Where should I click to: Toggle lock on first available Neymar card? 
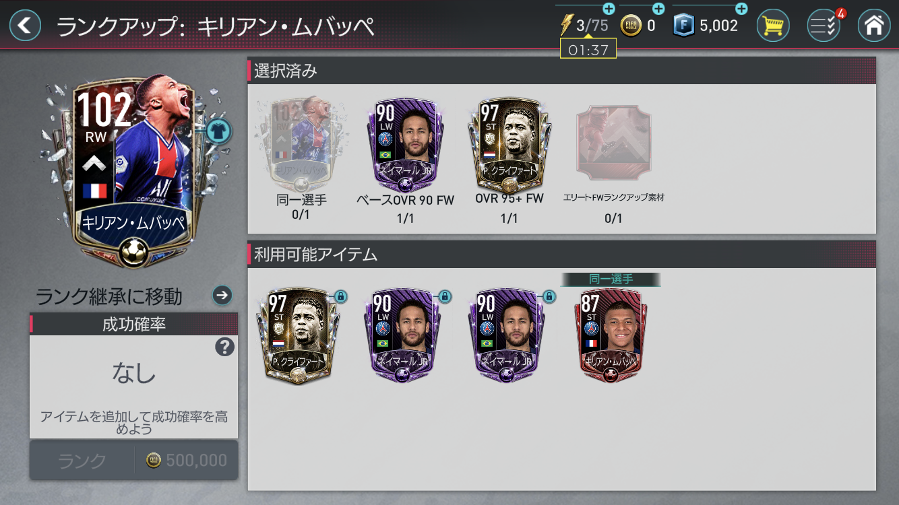(x=444, y=296)
